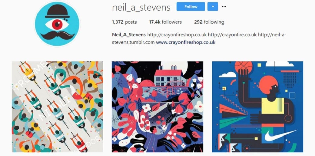Image resolution: width=315 pixels, height=156 pixels.
Task: Open the eye-and-mustache profile picture
Action: tap(57, 24)
